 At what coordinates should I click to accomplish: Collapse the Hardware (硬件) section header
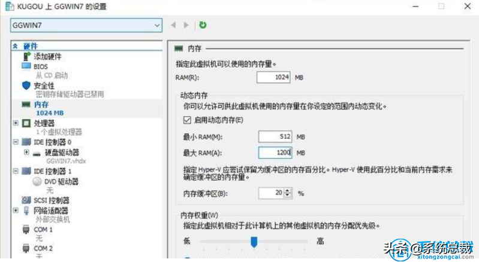tap(15, 46)
